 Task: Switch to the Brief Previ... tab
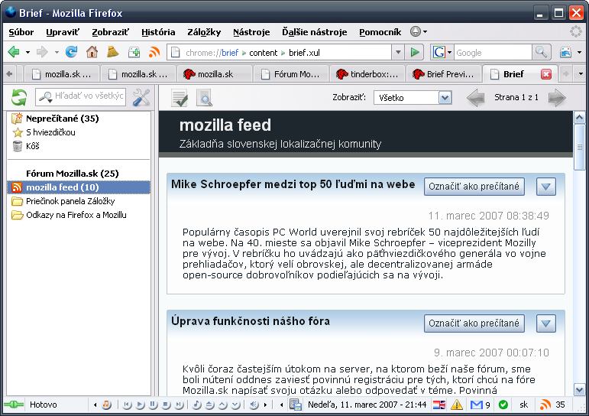pyautogui.click(x=444, y=74)
